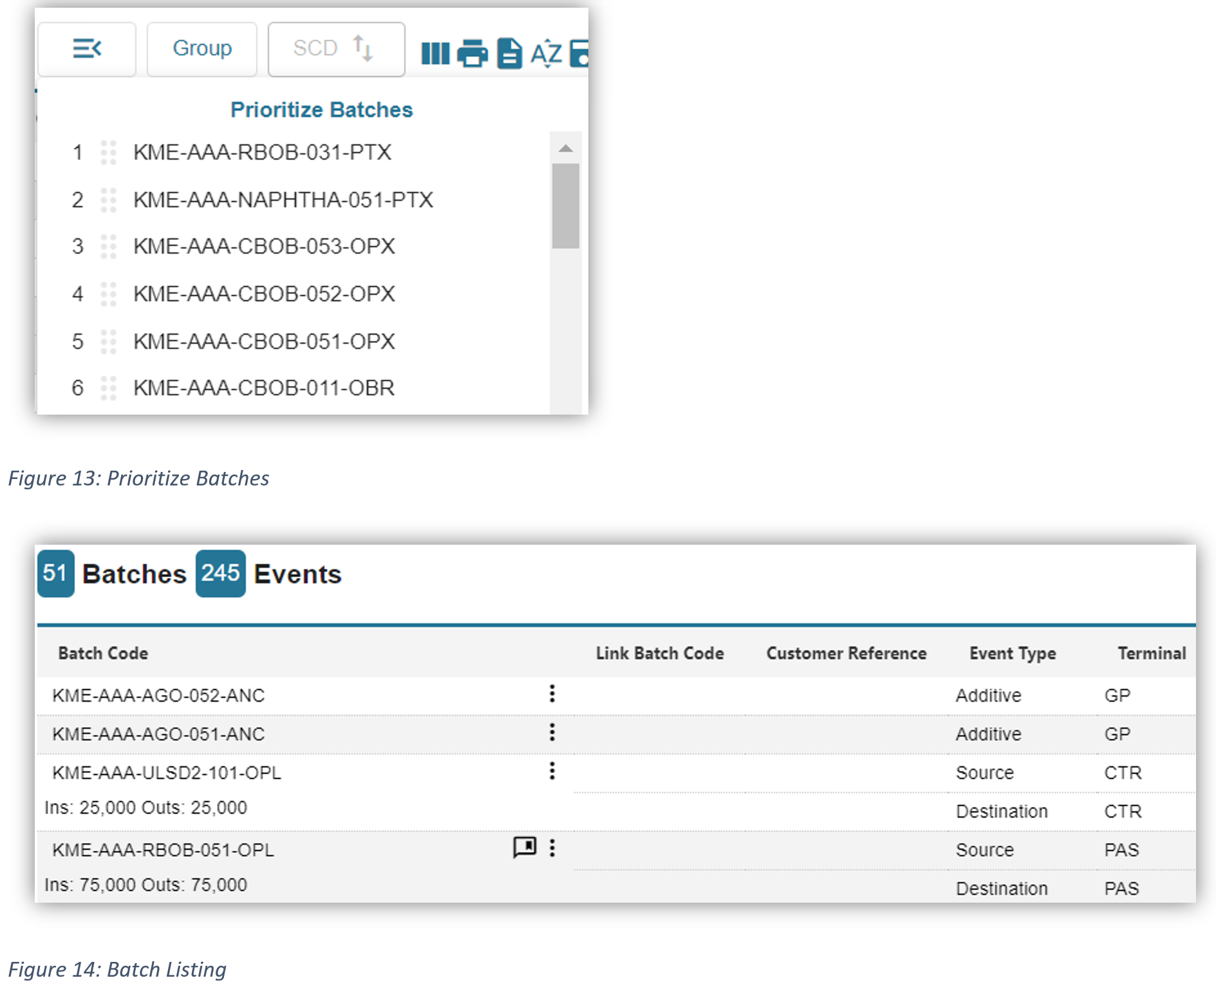Grab drag handle for KME-AAA-RBOB-031-PTX
The width and height of the screenshot is (1216, 987).
click(108, 153)
